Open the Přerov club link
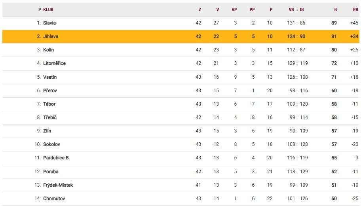The height and width of the screenshot is (208, 363). coord(50,91)
